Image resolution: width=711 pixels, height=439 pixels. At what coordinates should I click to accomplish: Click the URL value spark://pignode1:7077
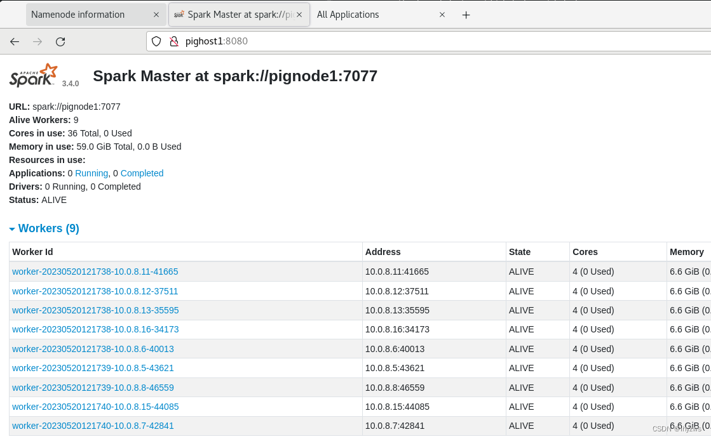pos(76,107)
